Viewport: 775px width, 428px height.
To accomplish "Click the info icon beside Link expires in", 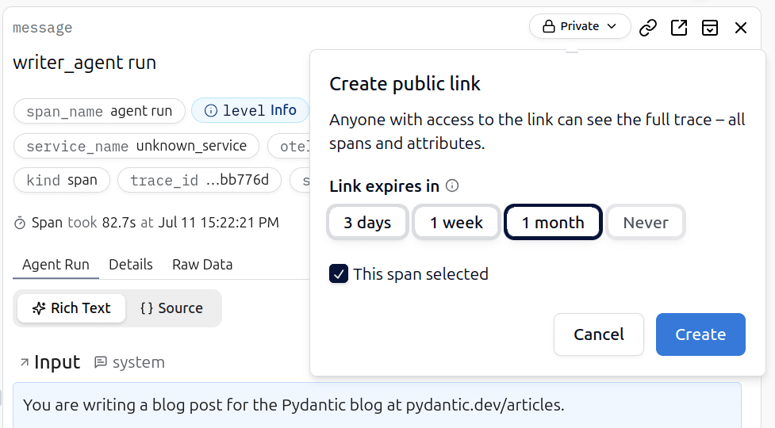I will pos(452,186).
